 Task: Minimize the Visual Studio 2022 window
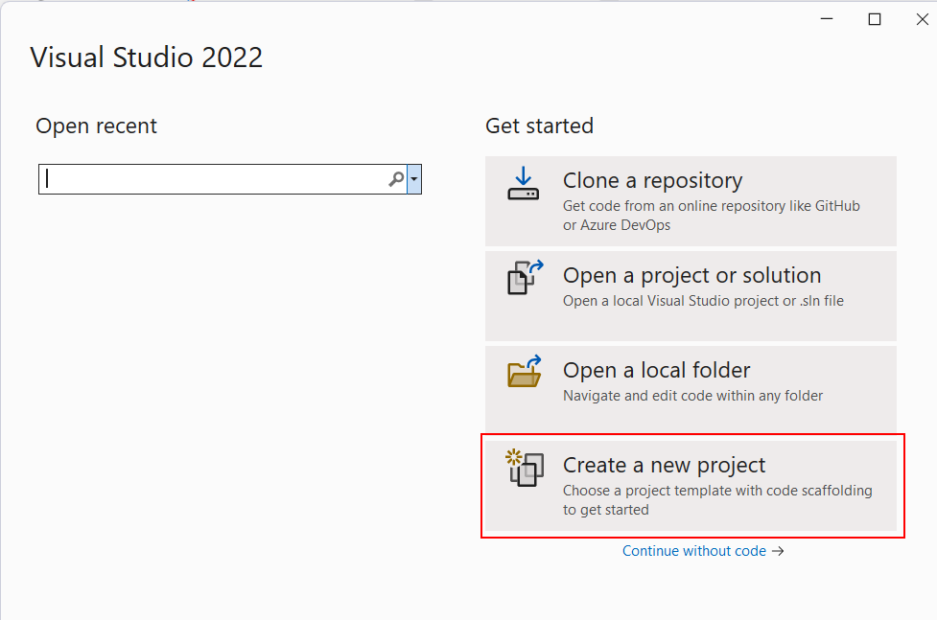tap(826, 19)
